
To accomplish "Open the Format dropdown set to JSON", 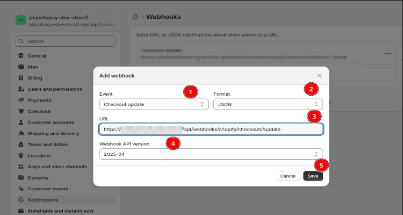I will click(268, 104).
